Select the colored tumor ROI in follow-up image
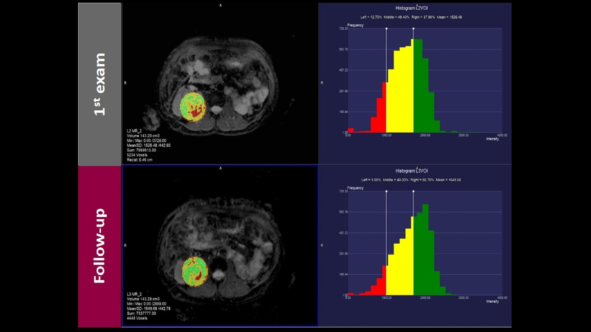This screenshot has height=332, width=591. pyautogui.click(x=195, y=272)
